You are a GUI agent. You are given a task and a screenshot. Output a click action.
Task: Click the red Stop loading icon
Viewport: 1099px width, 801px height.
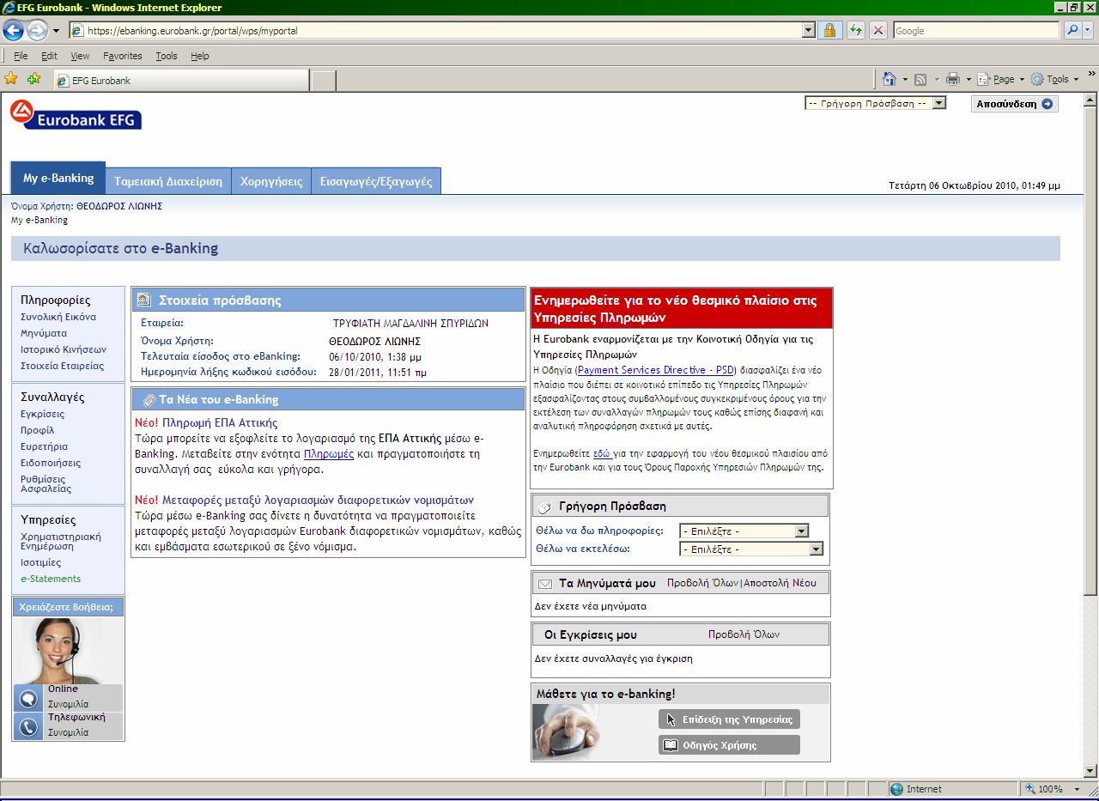click(877, 30)
